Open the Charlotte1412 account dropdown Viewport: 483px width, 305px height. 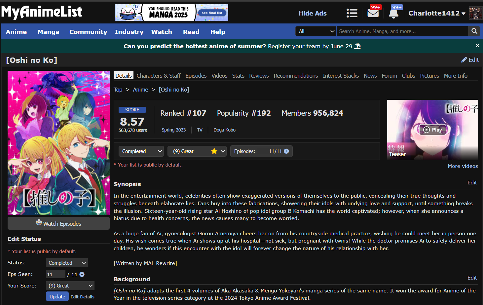(437, 13)
